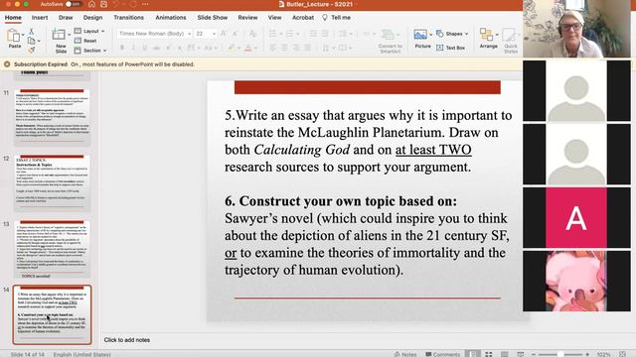Switch to the Acrobat tab

point(302,18)
